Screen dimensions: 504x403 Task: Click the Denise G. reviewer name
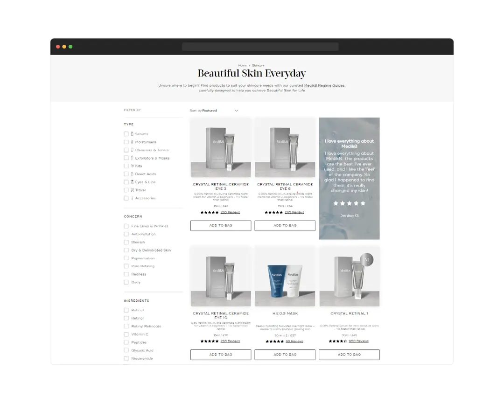[349, 215]
